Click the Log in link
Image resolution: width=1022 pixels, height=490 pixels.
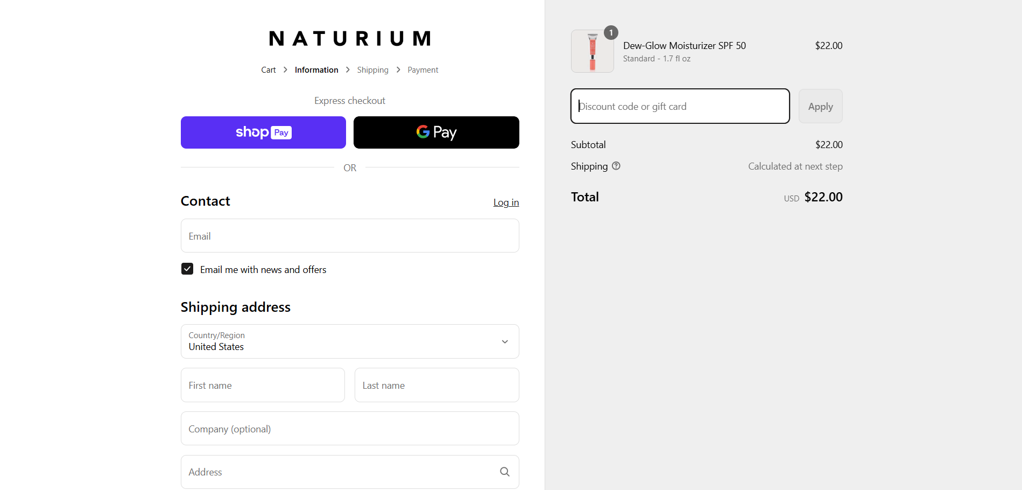pyautogui.click(x=506, y=202)
